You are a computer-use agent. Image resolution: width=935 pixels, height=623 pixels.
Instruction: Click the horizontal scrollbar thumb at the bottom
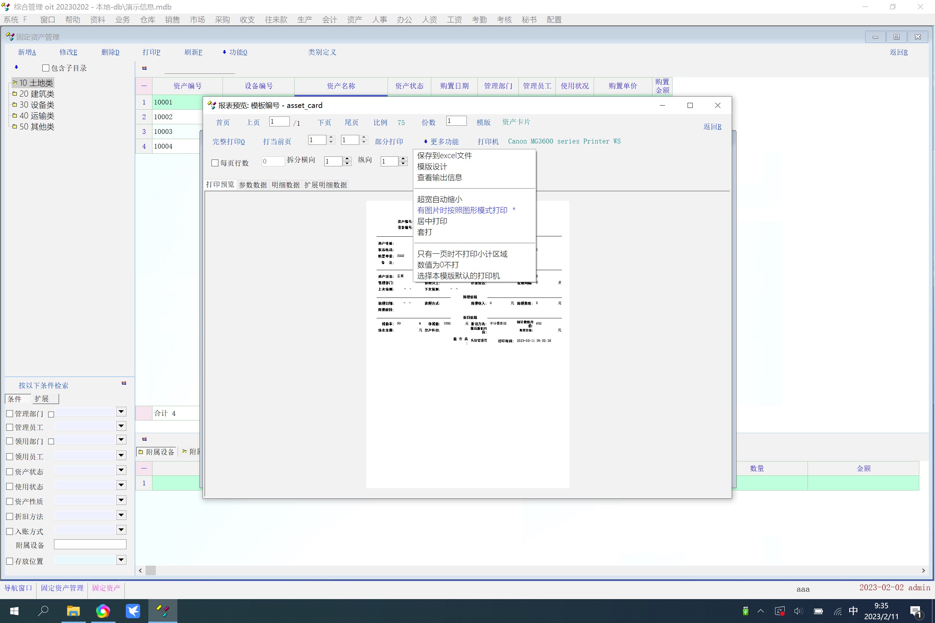(x=151, y=570)
